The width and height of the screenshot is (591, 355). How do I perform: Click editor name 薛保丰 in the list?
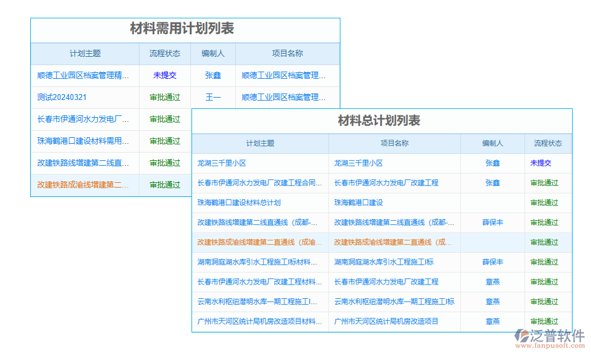click(492, 222)
